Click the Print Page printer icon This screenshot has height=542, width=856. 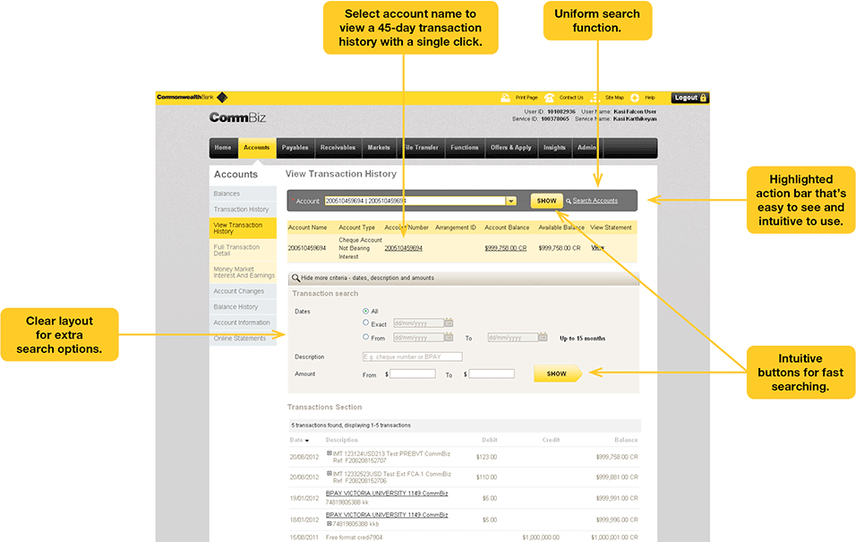(x=506, y=98)
